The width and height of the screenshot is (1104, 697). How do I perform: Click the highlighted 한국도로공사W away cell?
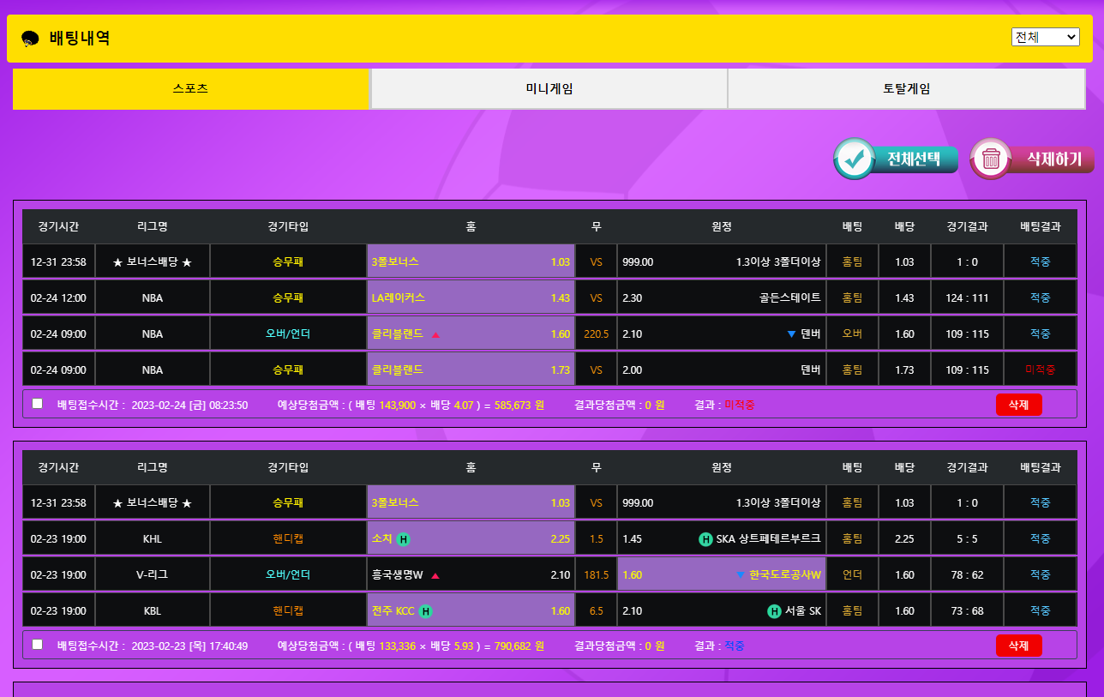click(721, 575)
